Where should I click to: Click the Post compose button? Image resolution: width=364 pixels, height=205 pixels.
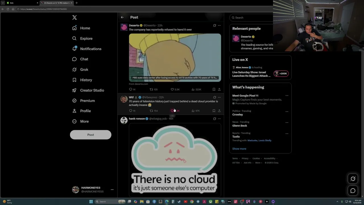[90, 135]
